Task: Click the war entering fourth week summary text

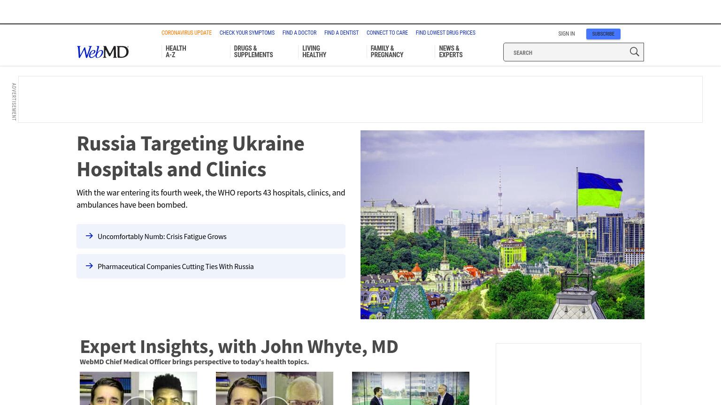Action: click(x=211, y=199)
